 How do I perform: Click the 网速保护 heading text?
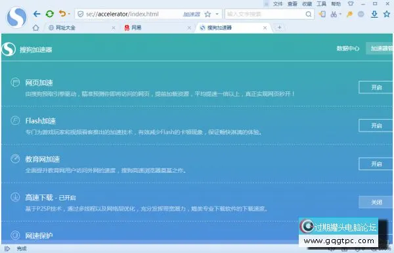tap(39, 236)
